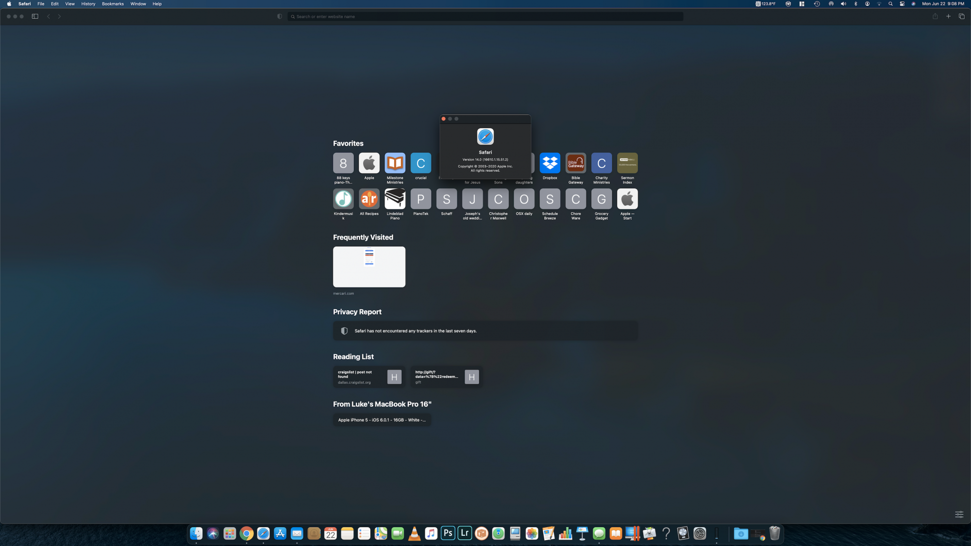
Task: Open Siri from the menu bar
Action: pyautogui.click(x=914, y=4)
